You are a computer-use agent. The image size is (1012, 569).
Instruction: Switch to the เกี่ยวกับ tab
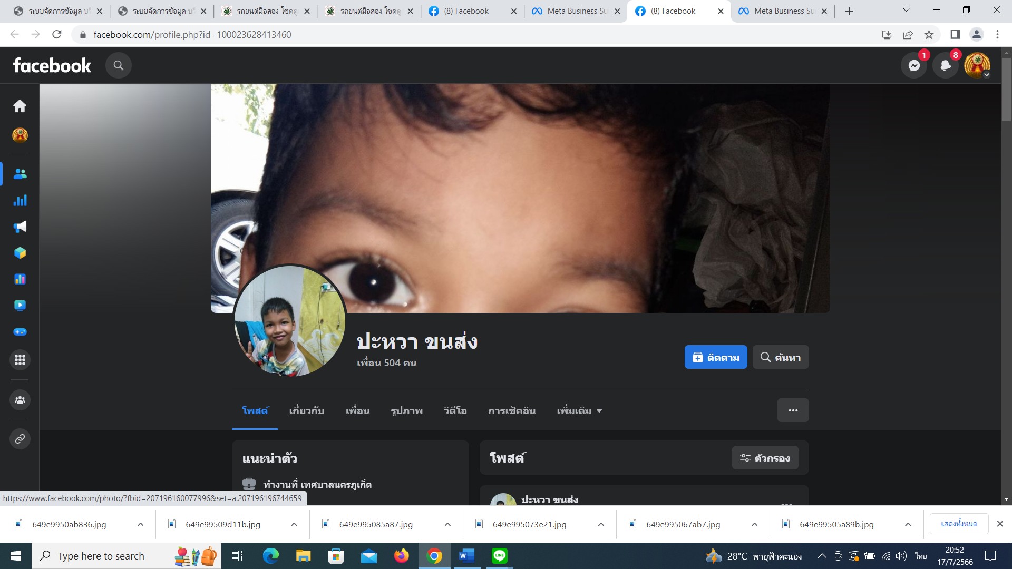[x=306, y=411]
